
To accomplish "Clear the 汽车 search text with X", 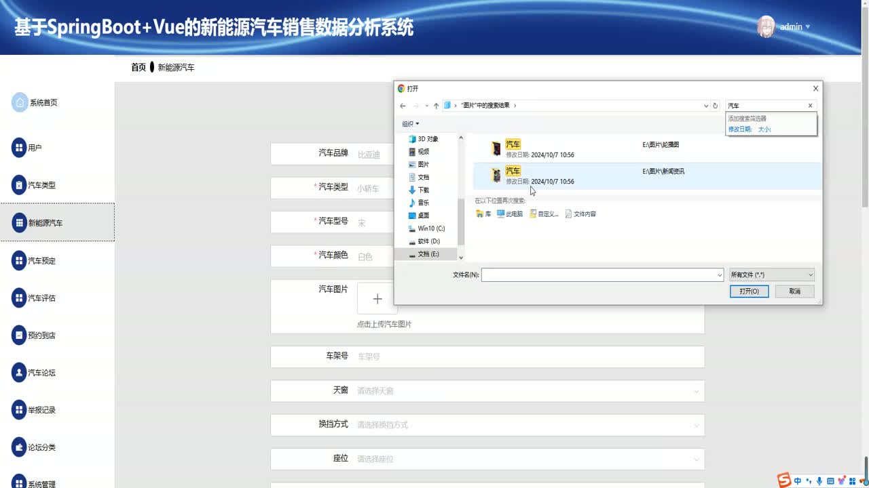I will point(810,106).
